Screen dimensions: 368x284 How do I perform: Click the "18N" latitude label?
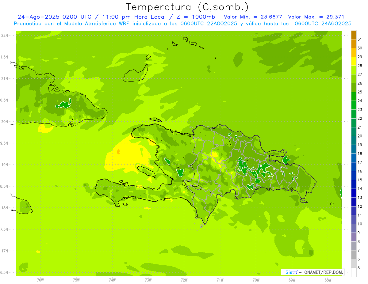tap(4, 208)
